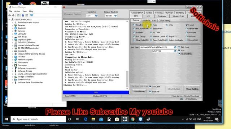Expand Disk drives node
Viewport: 231px width, 129px height.
[x=12, y=37]
